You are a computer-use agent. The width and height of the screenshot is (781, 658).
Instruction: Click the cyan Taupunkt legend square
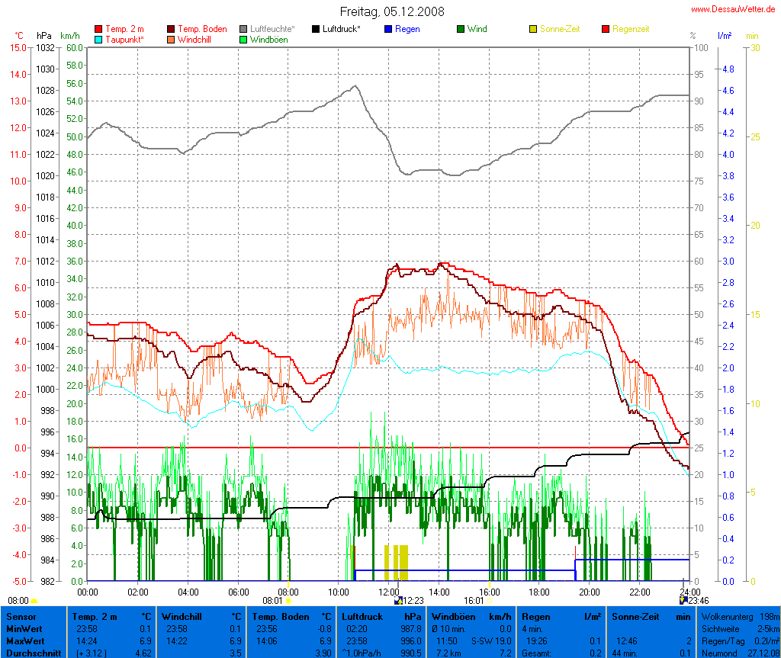coord(98,40)
